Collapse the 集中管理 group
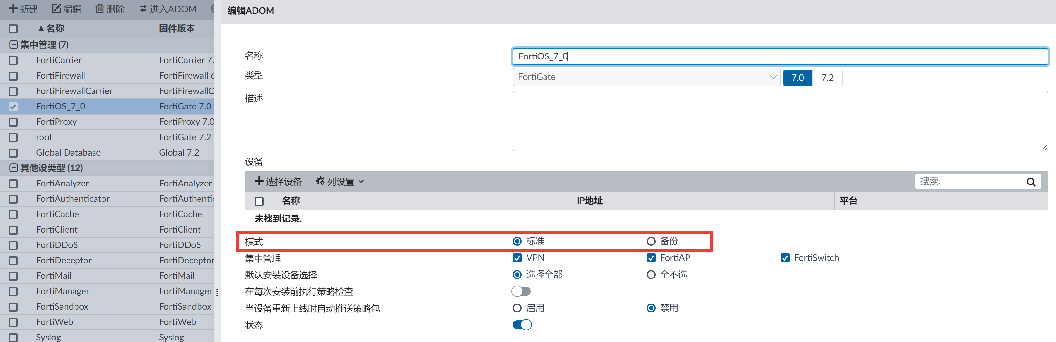The height and width of the screenshot is (342, 1056). click(x=13, y=45)
